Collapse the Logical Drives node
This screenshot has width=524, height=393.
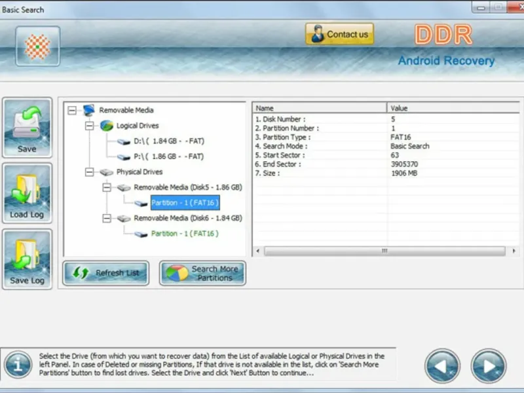click(x=89, y=126)
